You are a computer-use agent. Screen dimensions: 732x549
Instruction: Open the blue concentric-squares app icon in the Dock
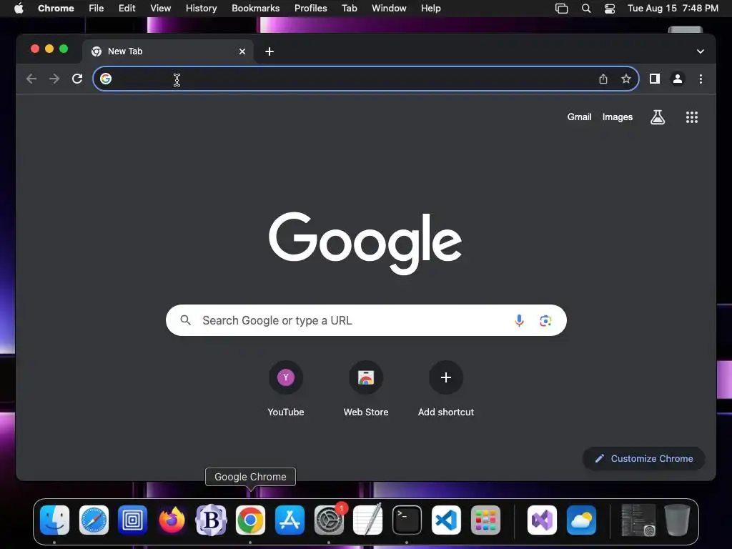click(x=132, y=520)
